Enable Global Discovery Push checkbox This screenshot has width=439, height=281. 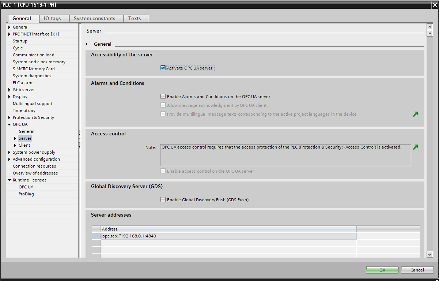click(x=163, y=200)
